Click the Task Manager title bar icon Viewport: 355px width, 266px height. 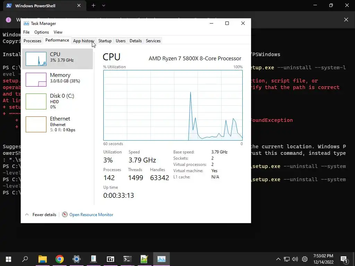tap(26, 23)
